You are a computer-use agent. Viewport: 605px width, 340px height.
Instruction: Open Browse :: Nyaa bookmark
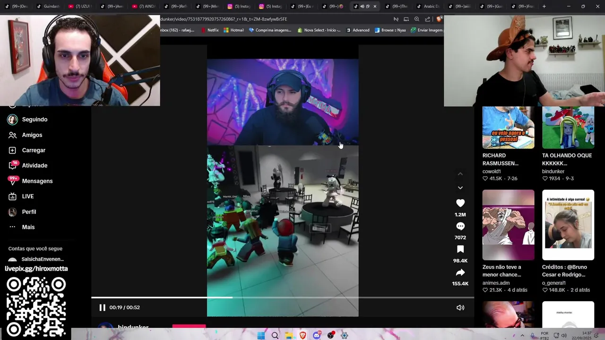click(390, 30)
